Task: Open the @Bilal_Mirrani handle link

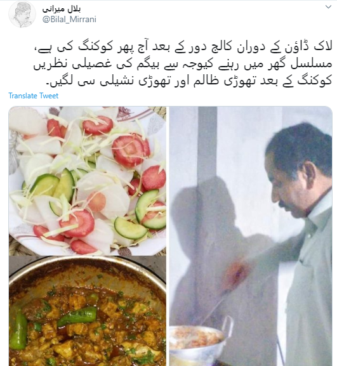Action: tap(69, 20)
